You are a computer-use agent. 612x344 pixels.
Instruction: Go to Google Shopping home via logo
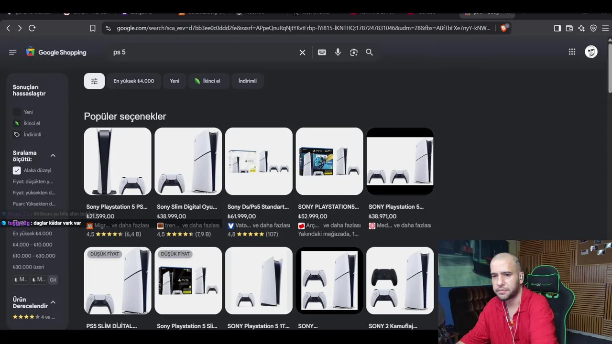pos(56,52)
